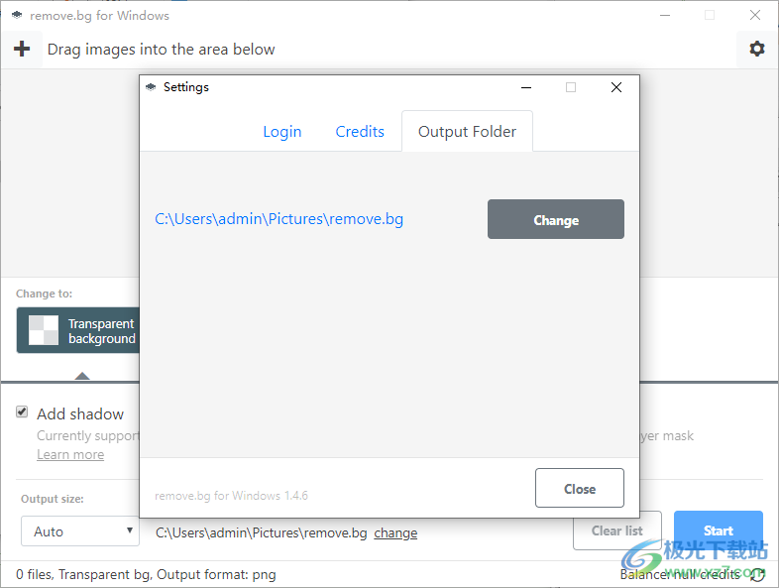This screenshot has height=588, width=779.
Task: Open the Learn more link
Action: (70, 454)
